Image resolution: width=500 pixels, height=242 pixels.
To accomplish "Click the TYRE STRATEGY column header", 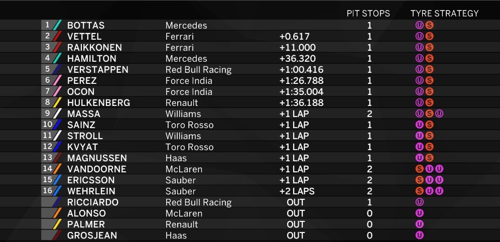I will click(x=444, y=14).
